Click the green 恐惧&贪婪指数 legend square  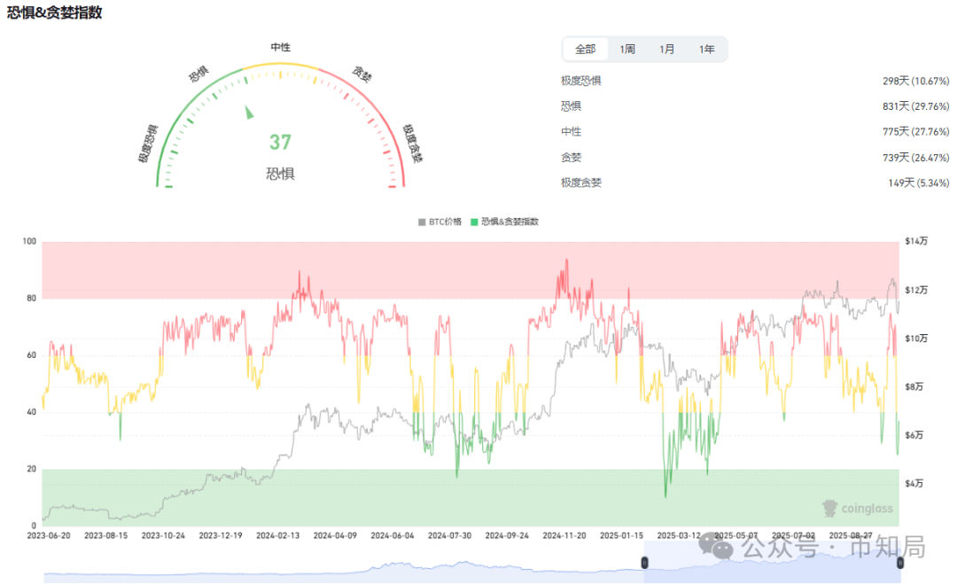point(476,221)
